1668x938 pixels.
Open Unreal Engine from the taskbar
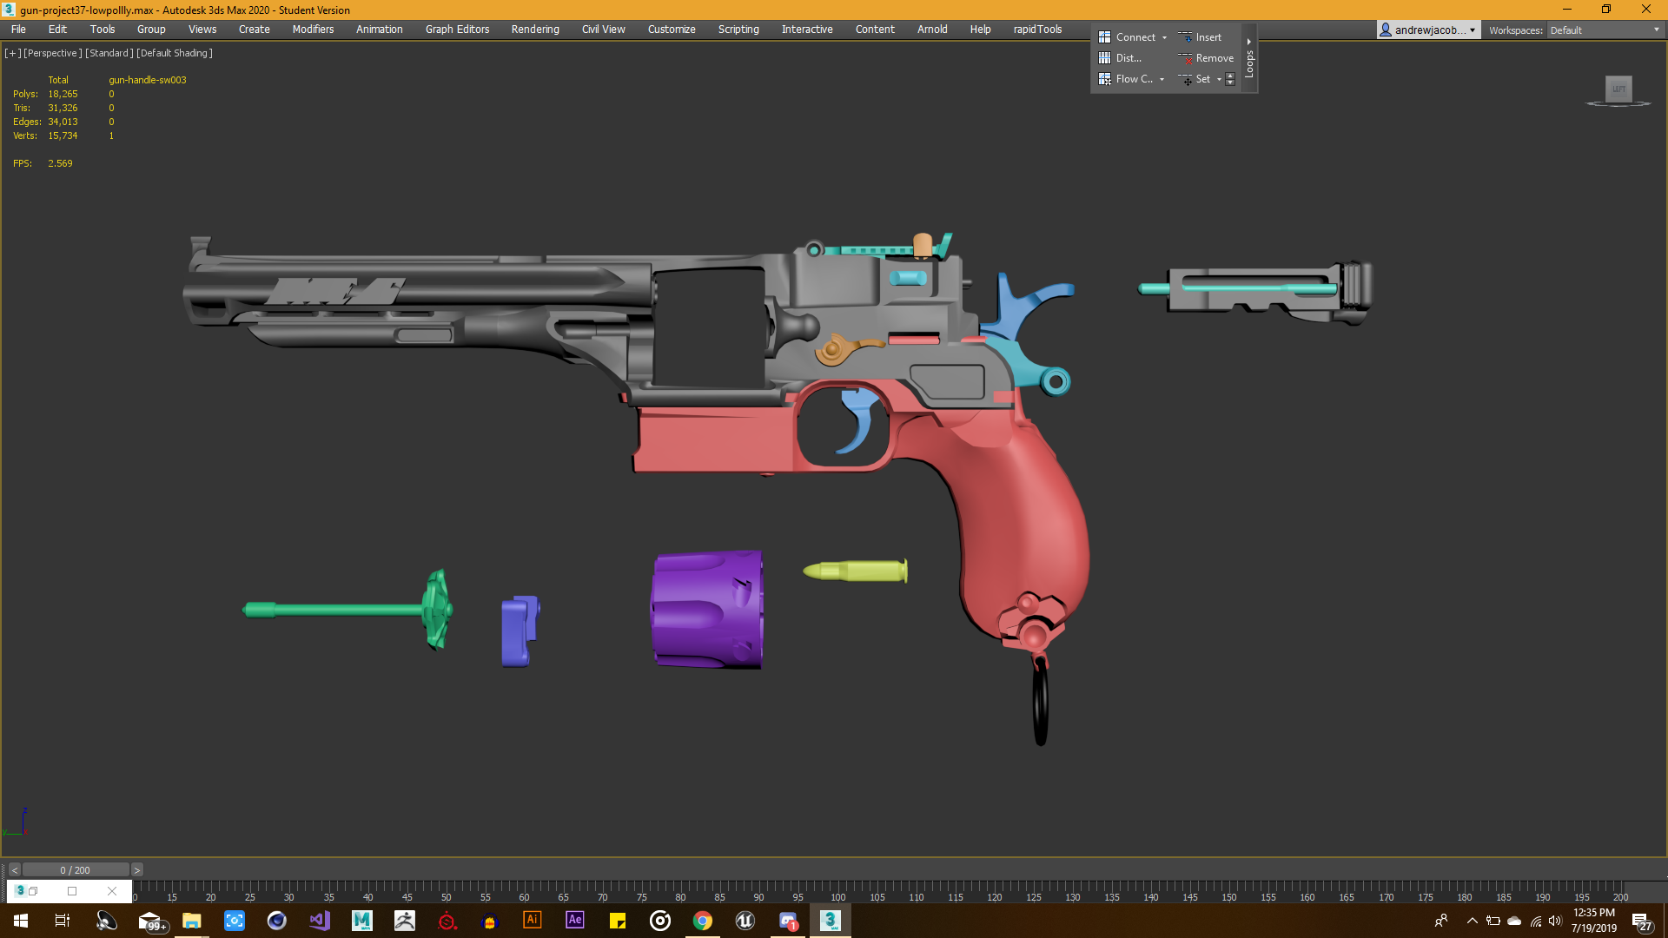pyautogui.click(x=745, y=921)
